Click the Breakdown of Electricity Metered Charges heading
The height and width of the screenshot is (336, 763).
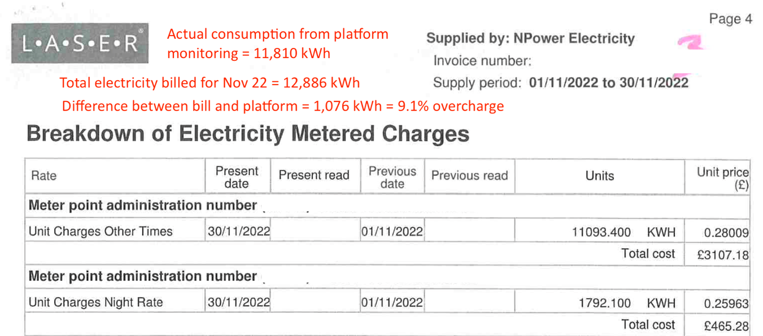pos(248,134)
